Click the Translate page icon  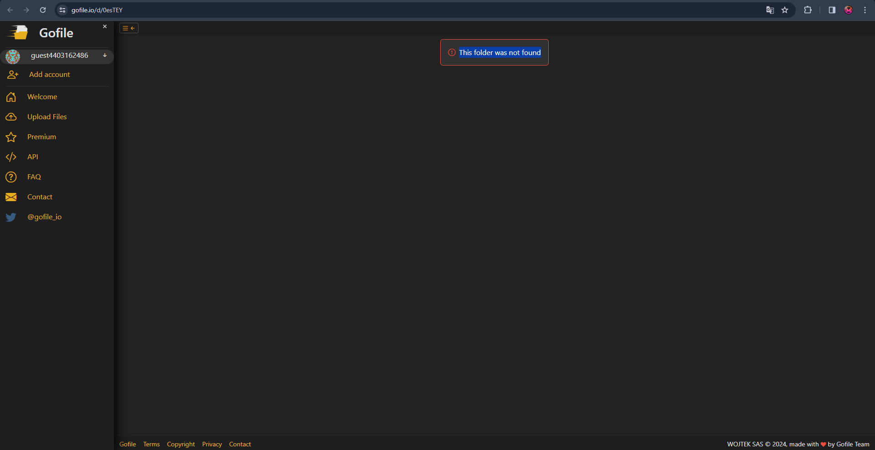pyautogui.click(x=770, y=10)
